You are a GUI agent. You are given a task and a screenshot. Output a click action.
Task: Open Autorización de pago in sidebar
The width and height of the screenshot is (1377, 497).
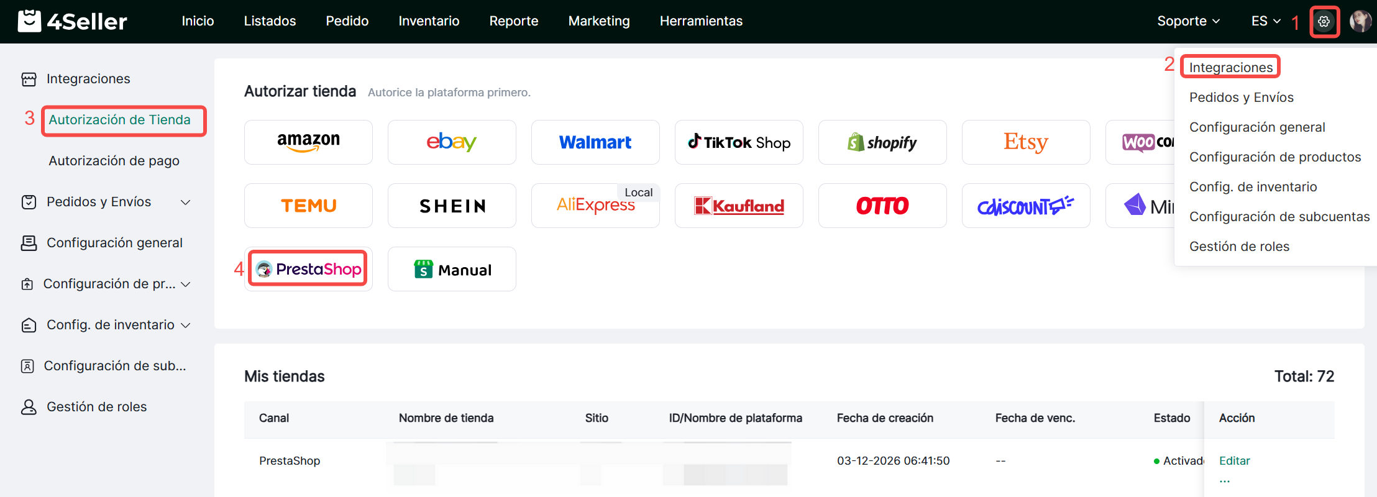[114, 161]
